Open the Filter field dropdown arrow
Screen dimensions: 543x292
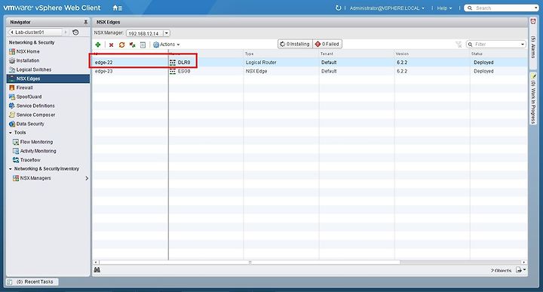tap(523, 45)
